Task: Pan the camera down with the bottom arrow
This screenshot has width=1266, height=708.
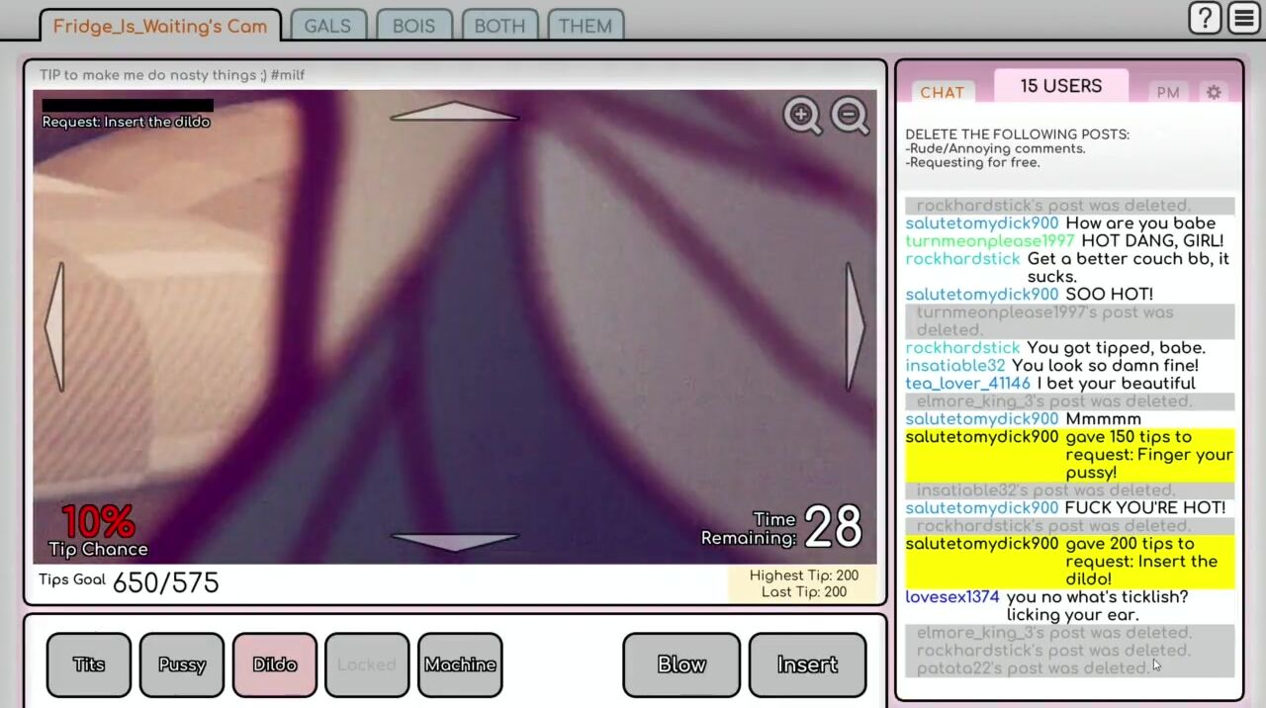Action: point(454,542)
